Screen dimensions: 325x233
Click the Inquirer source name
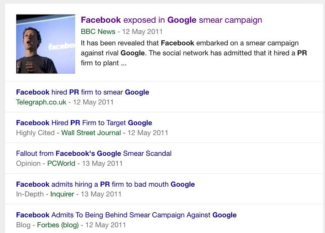click(x=62, y=194)
